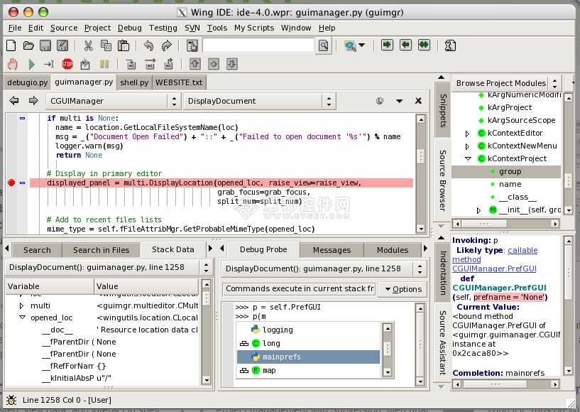The image size is (580, 412).
Task: Expand kContextEditor tree node
Action: point(467,134)
